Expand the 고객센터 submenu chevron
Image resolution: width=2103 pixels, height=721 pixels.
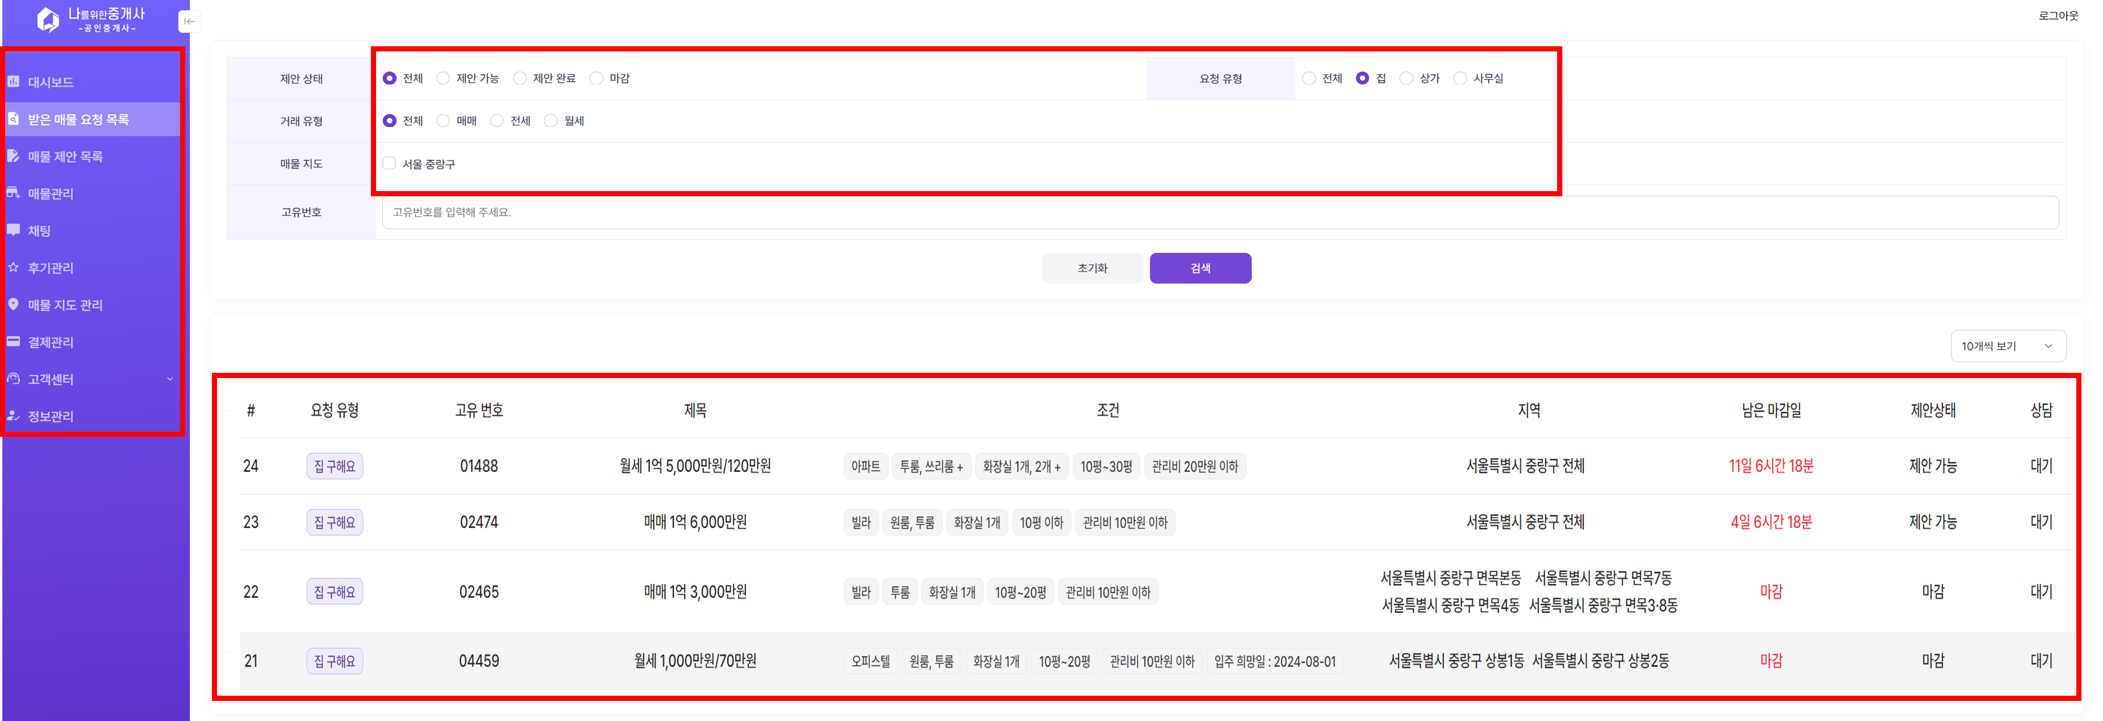tap(170, 378)
